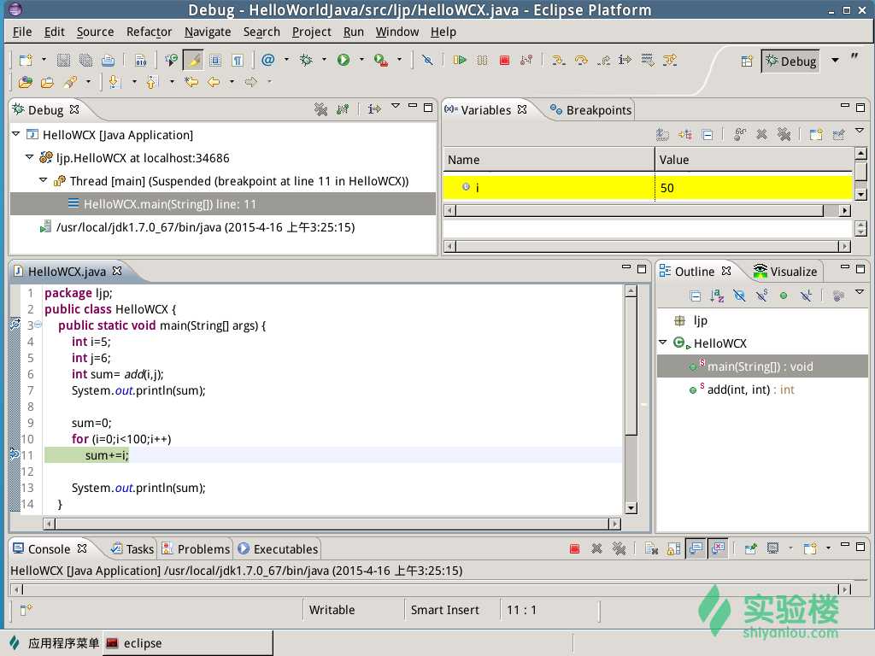Open the Window menu

coord(396,32)
